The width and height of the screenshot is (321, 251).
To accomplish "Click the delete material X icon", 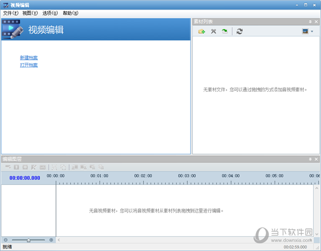I will pos(213,32).
